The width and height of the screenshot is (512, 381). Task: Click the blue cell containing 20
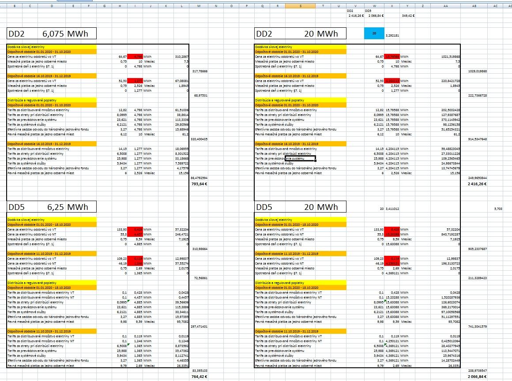click(374, 33)
